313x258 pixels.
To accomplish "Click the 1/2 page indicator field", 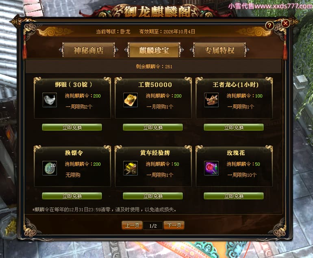I will 153,225.
